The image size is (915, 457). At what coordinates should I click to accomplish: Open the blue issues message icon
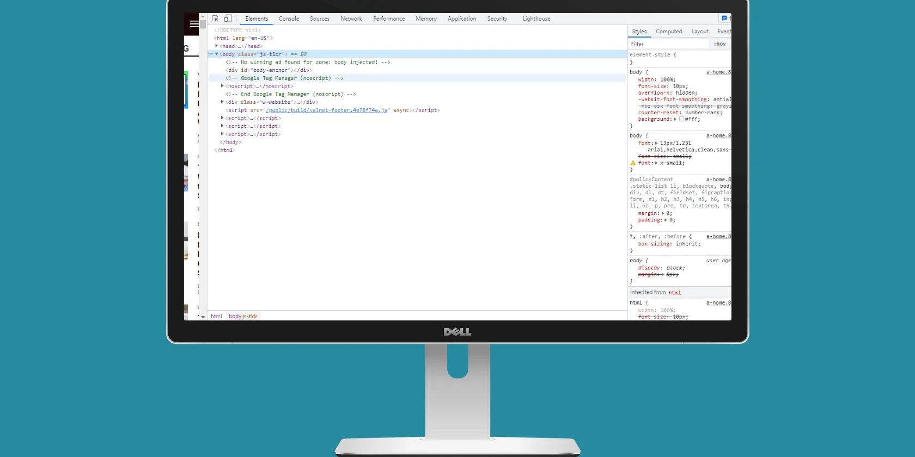coord(724,18)
